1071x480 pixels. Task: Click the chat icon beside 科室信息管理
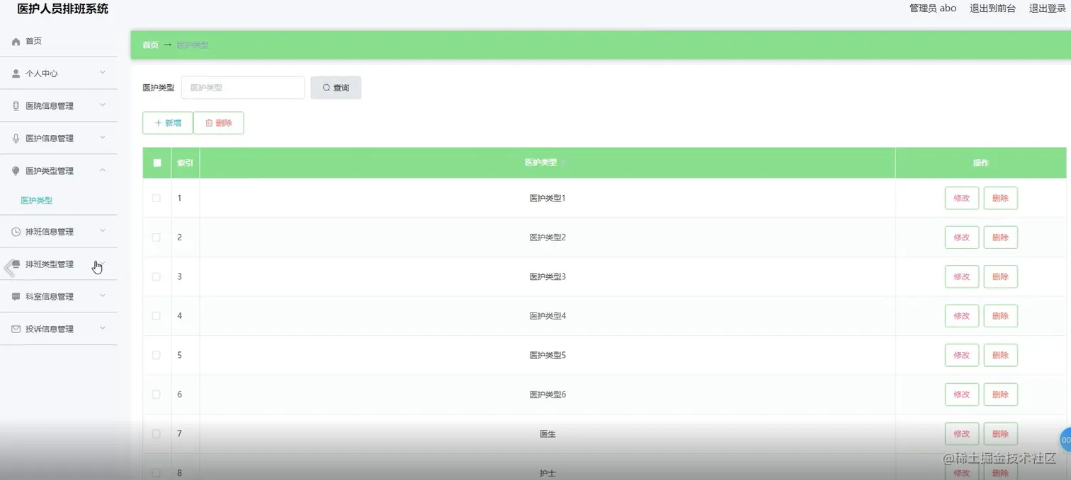16,297
